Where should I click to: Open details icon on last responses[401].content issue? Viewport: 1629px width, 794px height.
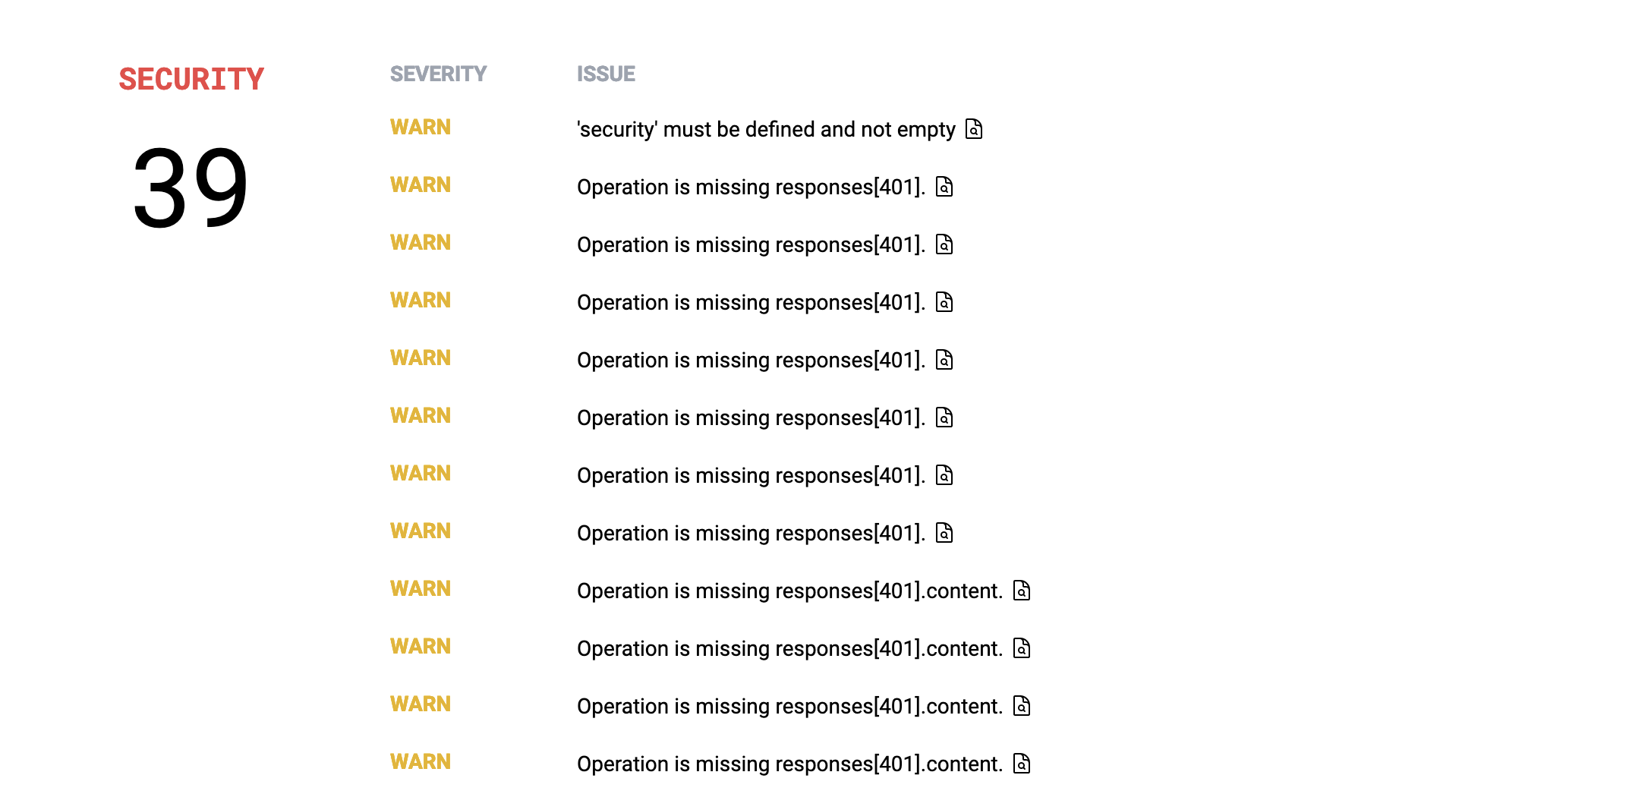pos(1022,764)
